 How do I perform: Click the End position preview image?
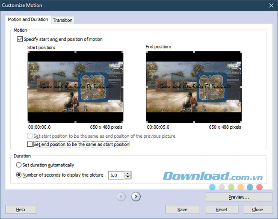point(194,87)
